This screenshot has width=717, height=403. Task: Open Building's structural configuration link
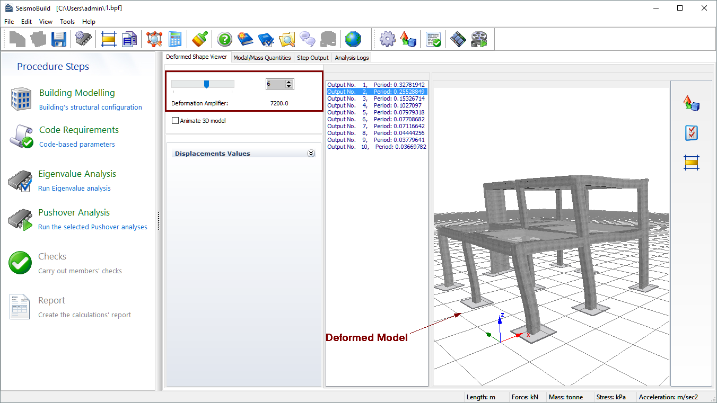click(x=91, y=108)
